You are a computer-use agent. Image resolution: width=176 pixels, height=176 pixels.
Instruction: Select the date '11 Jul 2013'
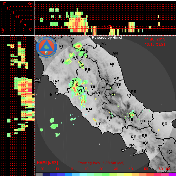point(155,39)
